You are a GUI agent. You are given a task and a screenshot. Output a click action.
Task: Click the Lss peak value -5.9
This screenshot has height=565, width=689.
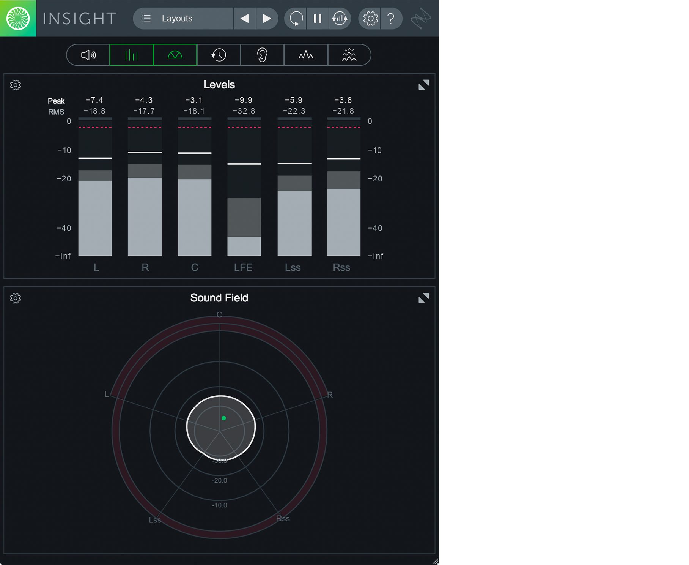click(x=294, y=100)
